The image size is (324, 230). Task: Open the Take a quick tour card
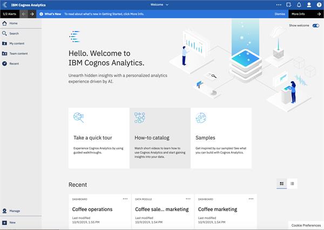[x=99, y=138]
